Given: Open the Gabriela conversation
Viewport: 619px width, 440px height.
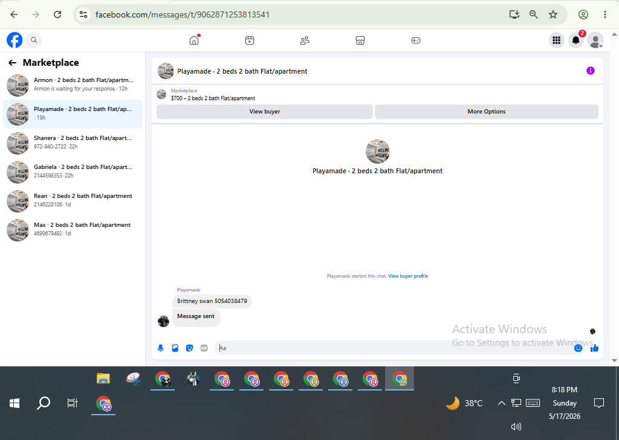Looking at the screenshot, I should pos(73,172).
